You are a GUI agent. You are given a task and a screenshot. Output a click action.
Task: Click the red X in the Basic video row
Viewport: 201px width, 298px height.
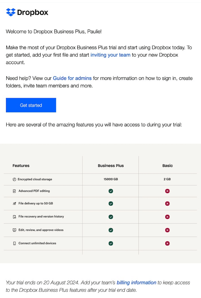(x=167, y=230)
